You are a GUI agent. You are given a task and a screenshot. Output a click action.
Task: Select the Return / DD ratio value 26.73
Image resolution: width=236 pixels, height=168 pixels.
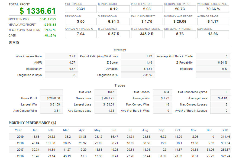(x=180, y=9)
